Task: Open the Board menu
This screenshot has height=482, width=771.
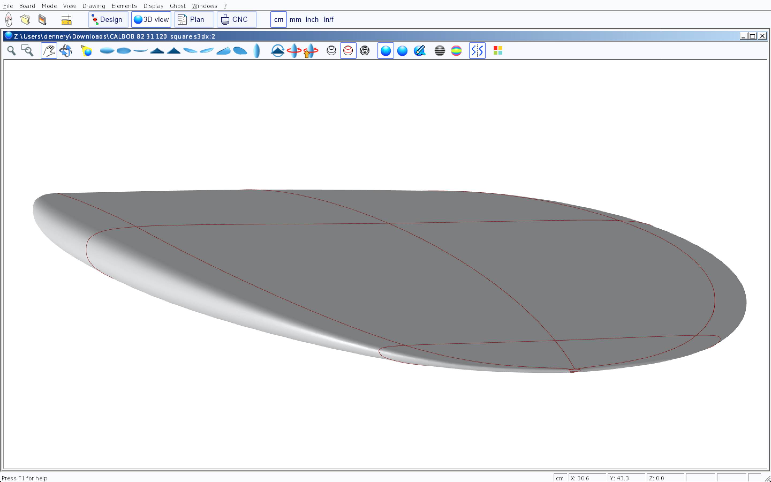Action: click(27, 6)
